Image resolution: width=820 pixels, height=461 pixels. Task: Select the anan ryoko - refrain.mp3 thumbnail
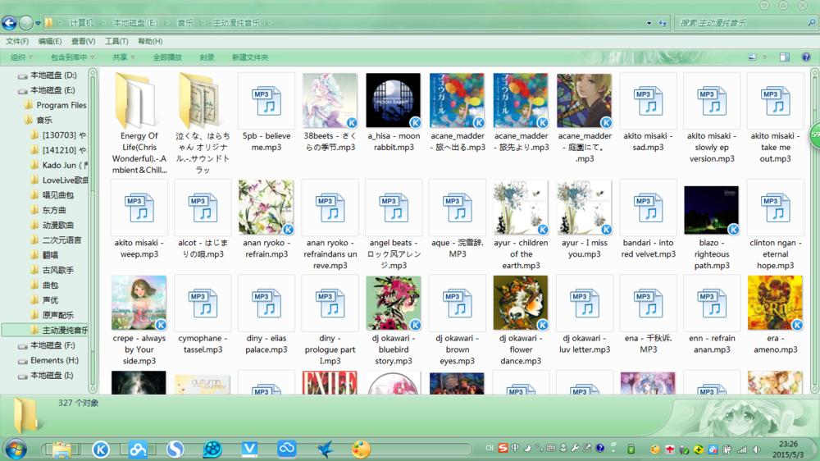tap(266, 208)
